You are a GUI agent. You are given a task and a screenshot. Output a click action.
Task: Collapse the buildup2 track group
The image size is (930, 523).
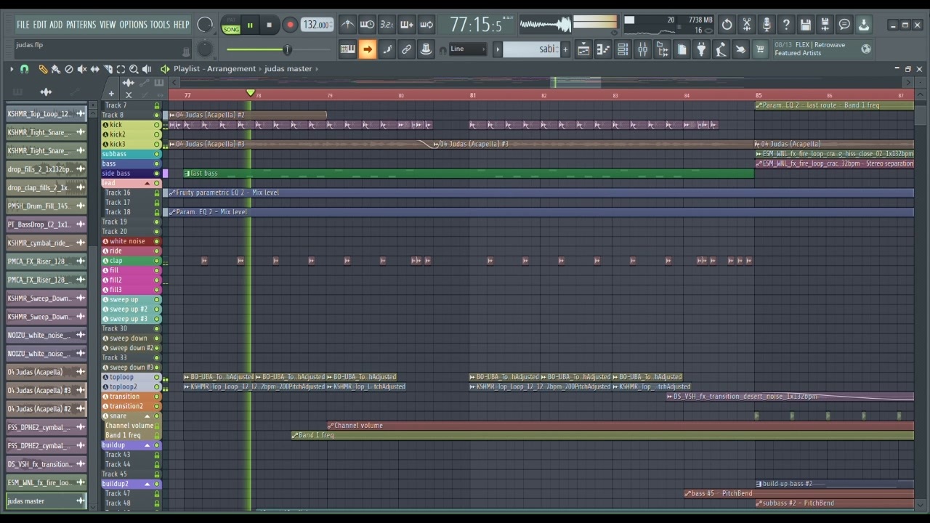click(147, 484)
